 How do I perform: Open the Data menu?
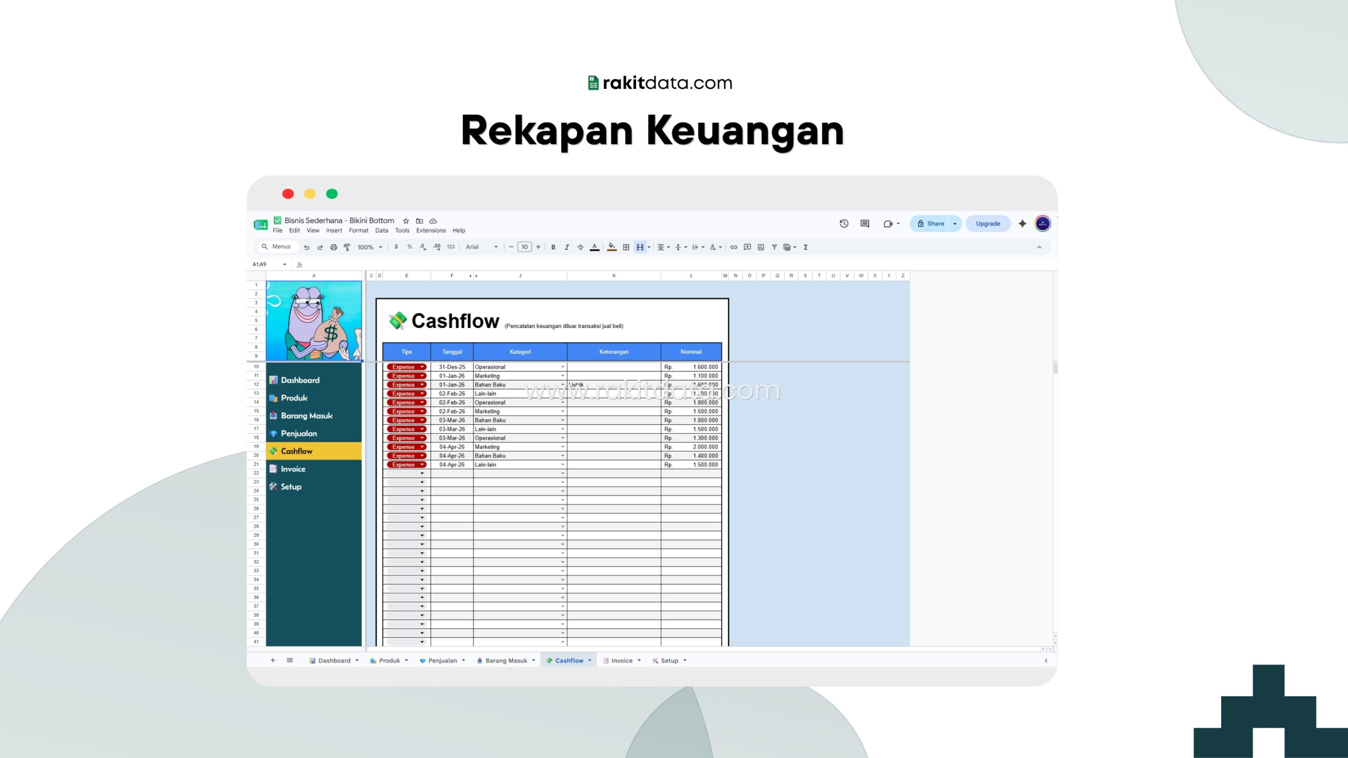382,231
